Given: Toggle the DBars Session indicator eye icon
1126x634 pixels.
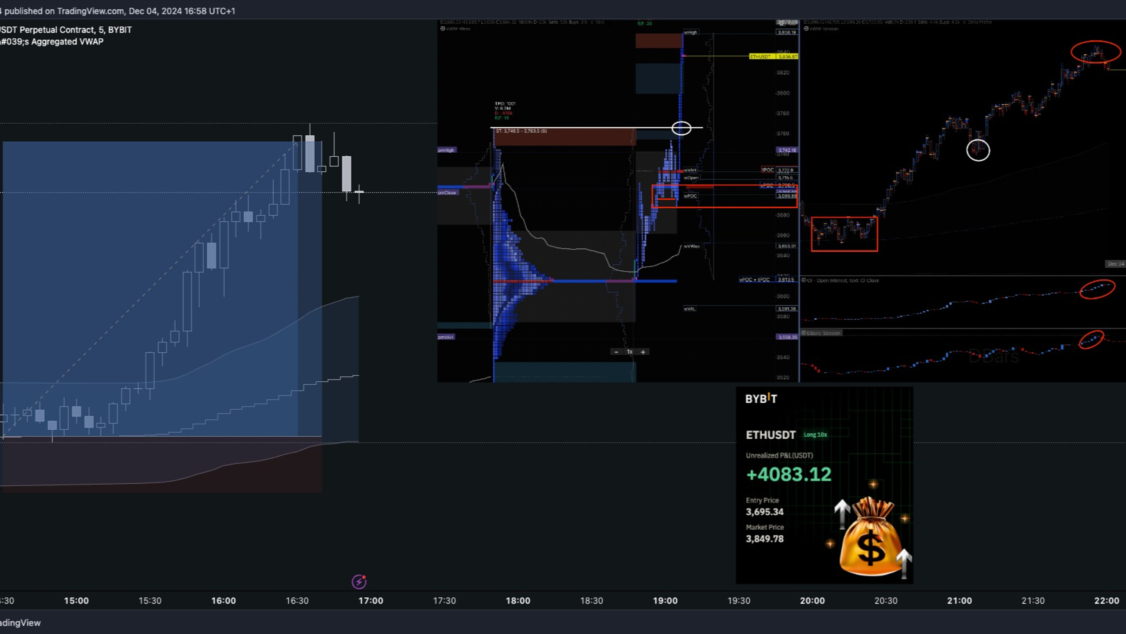Looking at the screenshot, I should coord(804,333).
